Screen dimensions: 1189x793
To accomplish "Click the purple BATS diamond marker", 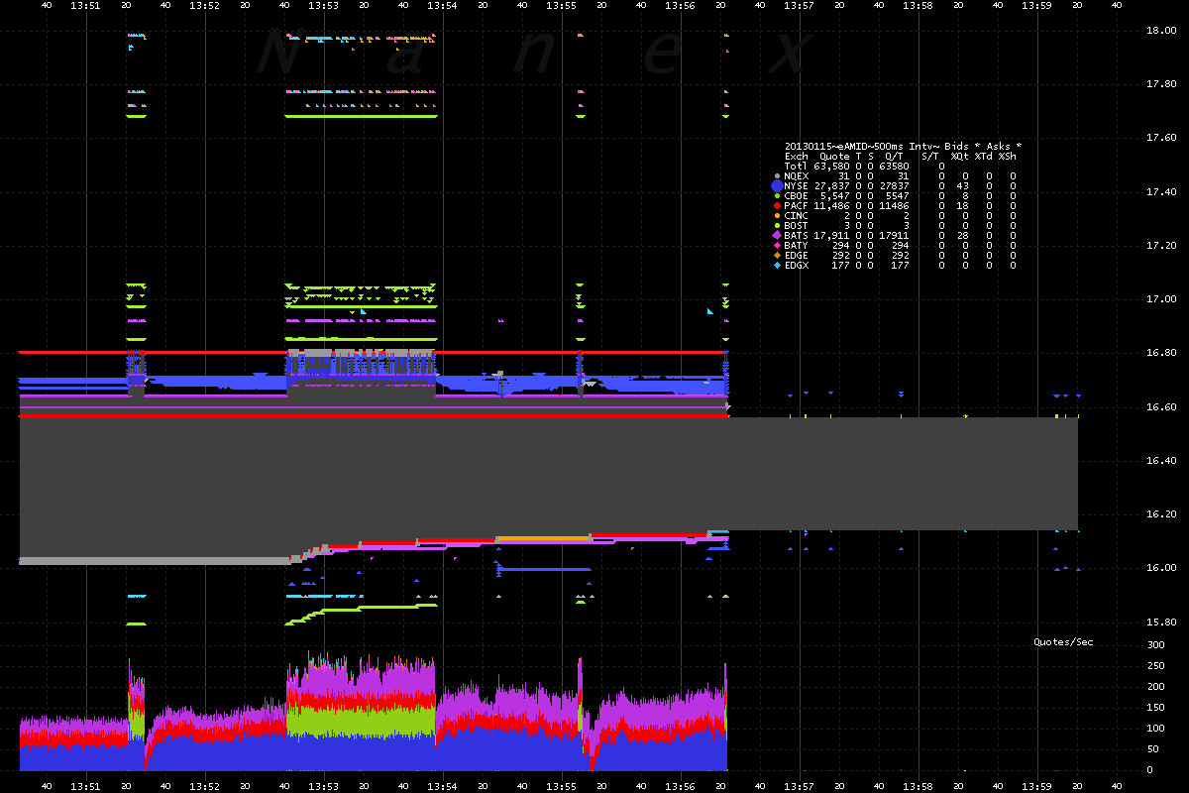I will [777, 235].
